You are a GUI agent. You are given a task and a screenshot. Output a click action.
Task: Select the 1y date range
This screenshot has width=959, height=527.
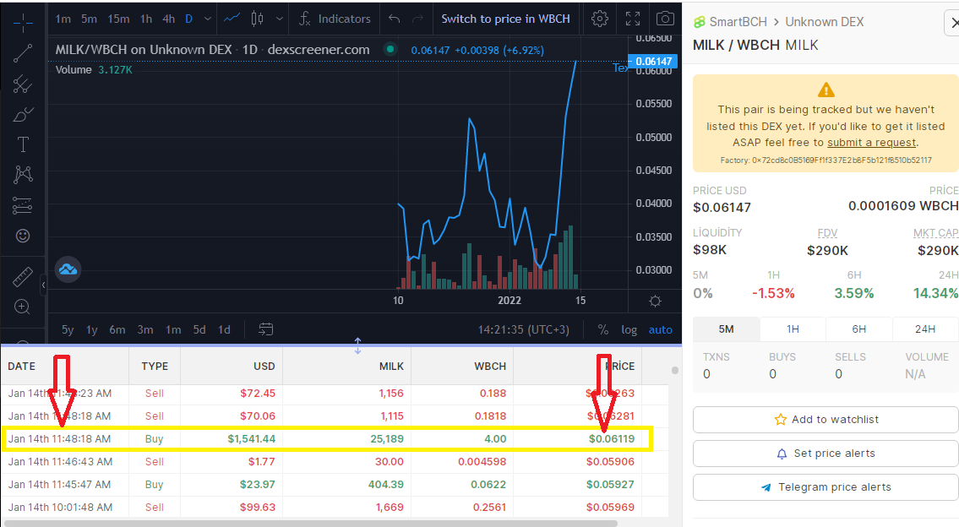pyautogui.click(x=92, y=329)
